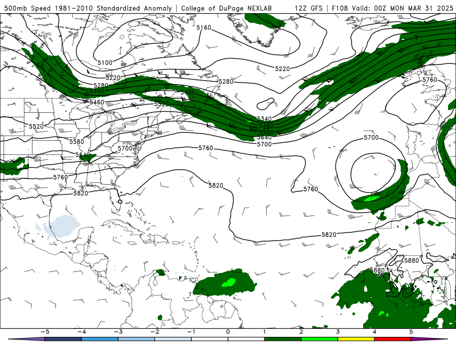The image size is (456, 342).
Task: Click the '-3' colorbar tick label
Action: pyautogui.click(x=118, y=332)
